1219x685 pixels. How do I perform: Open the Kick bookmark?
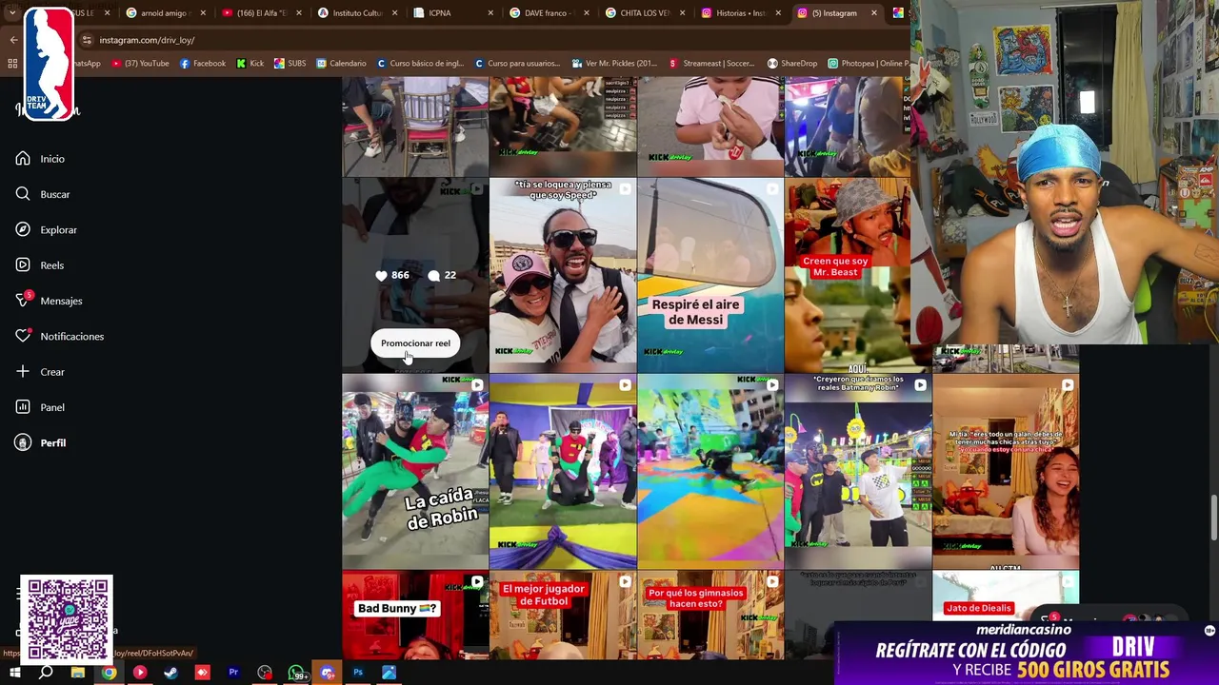click(250, 64)
